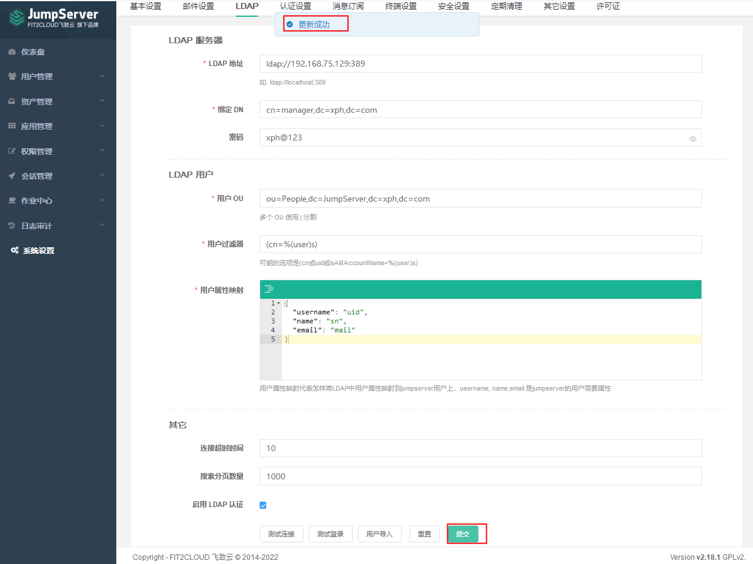Click the success check icon in 更新成功 toast

click(290, 25)
